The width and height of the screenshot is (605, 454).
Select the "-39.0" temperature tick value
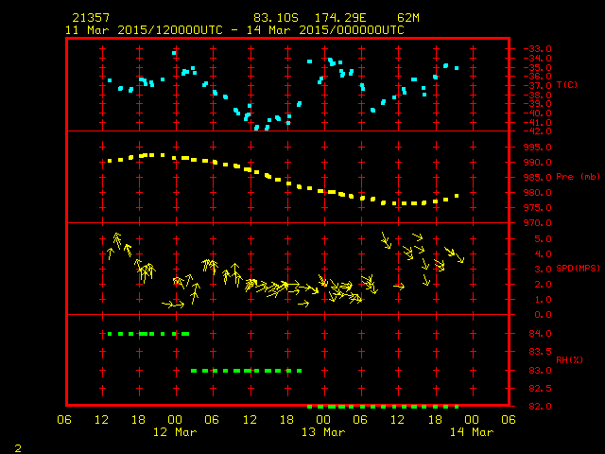pos(538,104)
